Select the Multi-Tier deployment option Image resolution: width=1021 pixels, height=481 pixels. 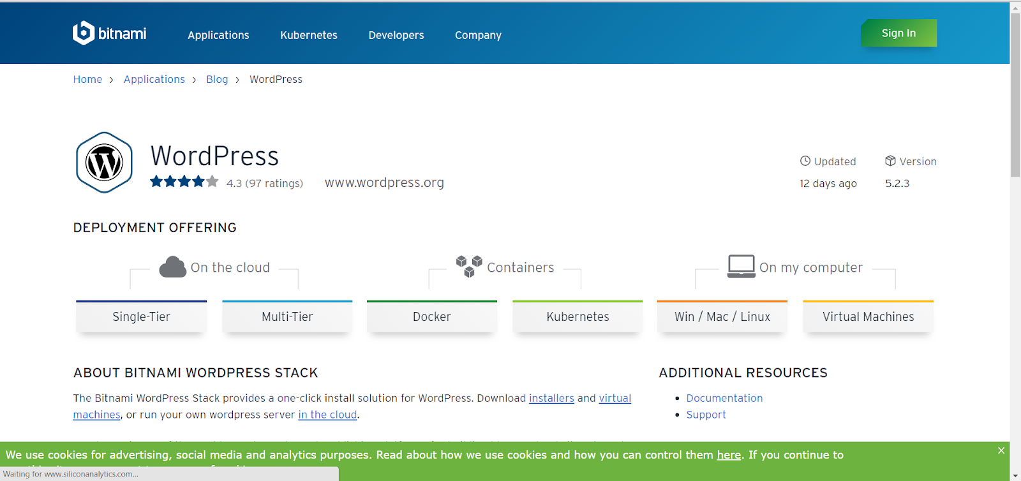click(x=287, y=316)
